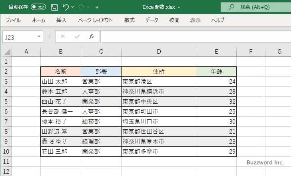Expand the Name Box dropdown arrow
Viewport: 291px width, 176px height.
pos(39,36)
